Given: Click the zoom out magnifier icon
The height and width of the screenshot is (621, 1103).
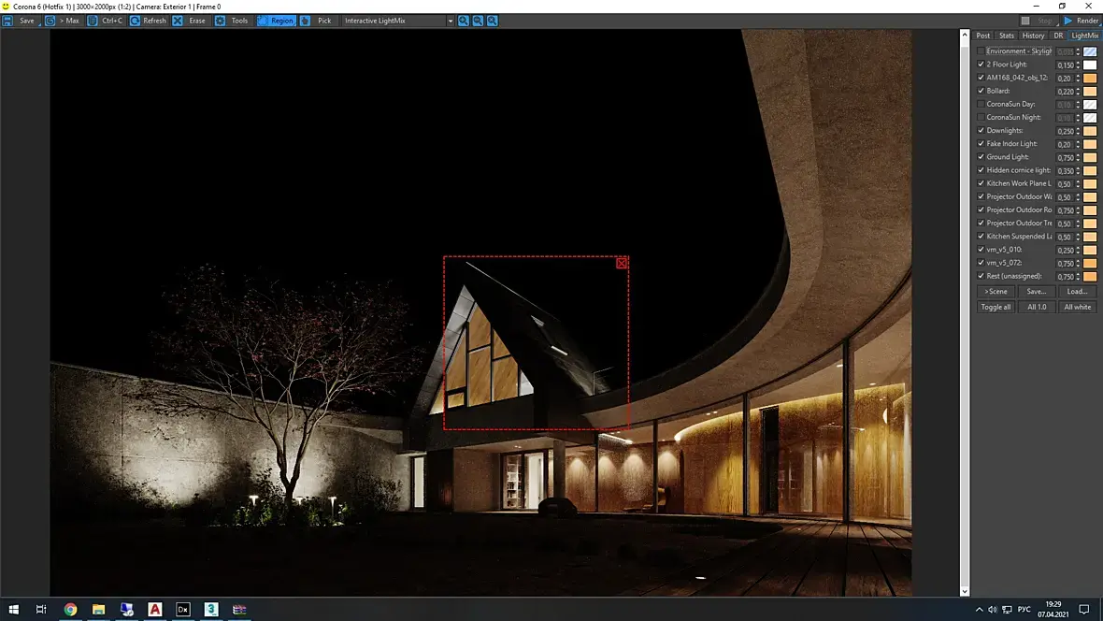Looking at the screenshot, I should point(478,21).
